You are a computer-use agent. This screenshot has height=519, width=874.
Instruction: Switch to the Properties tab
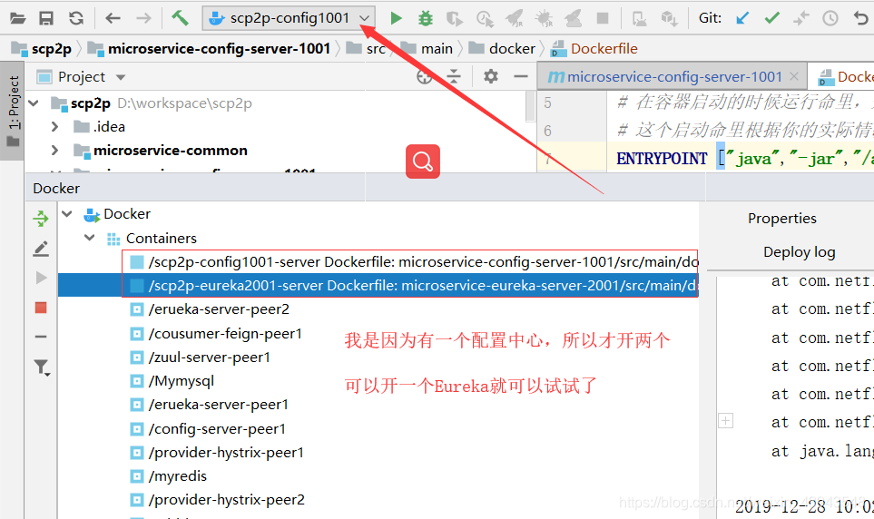coord(782,219)
